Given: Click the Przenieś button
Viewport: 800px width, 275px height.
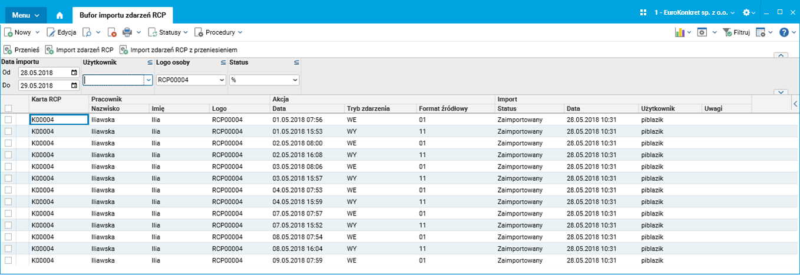Looking at the screenshot, I should 22,50.
